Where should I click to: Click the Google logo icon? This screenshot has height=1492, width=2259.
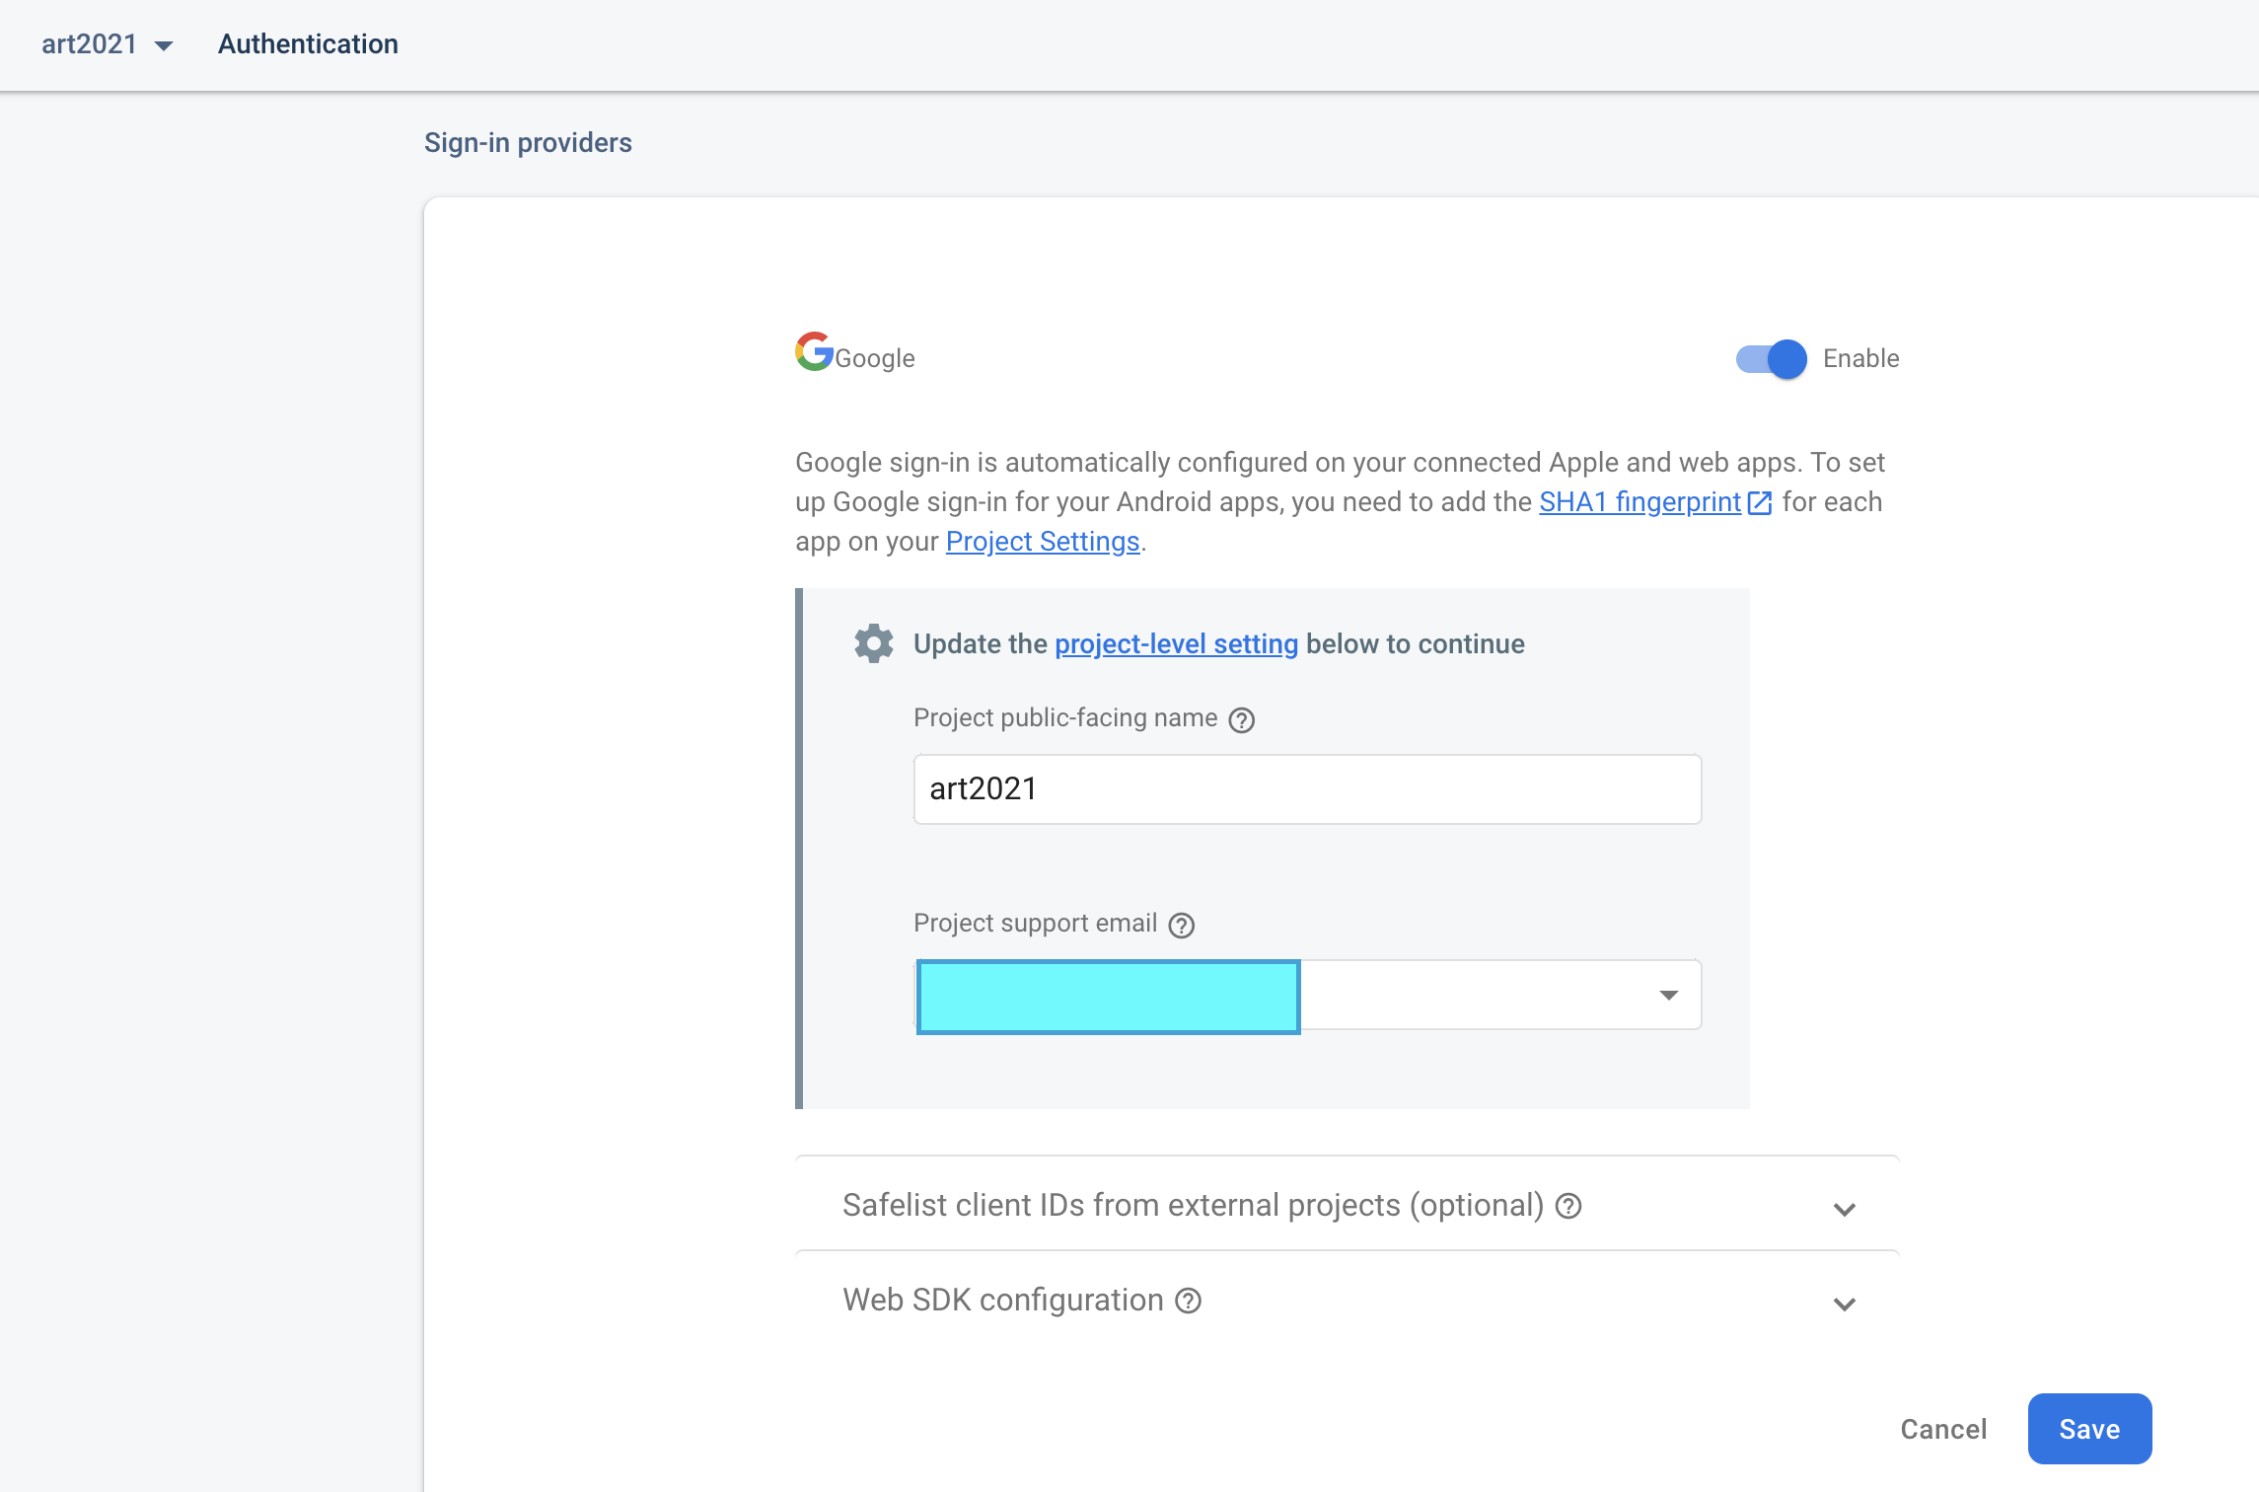click(x=814, y=352)
